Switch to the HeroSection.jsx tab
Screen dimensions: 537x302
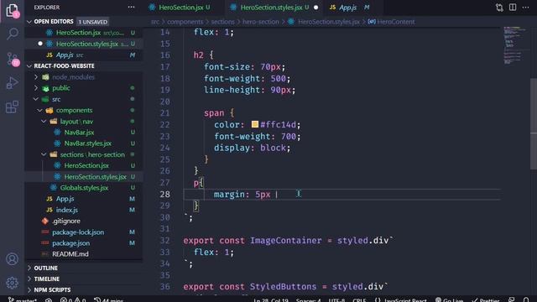[x=180, y=8]
